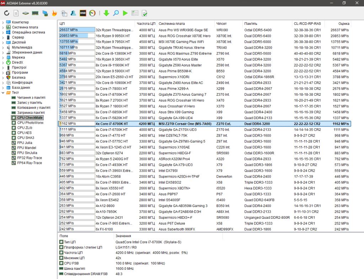This screenshot has width=364, height=279.
Task: Sort by the ЦП column header
Action: click(x=96, y=24)
